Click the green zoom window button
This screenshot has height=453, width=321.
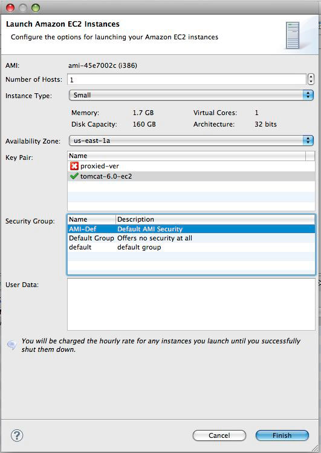point(36,8)
